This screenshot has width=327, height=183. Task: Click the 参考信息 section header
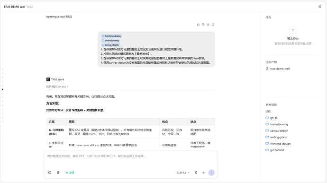[271, 105]
